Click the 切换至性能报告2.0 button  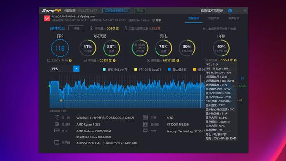click(116, 11)
